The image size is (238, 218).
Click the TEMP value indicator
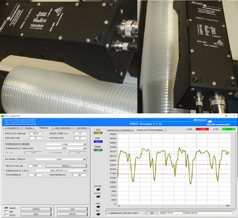98,150
